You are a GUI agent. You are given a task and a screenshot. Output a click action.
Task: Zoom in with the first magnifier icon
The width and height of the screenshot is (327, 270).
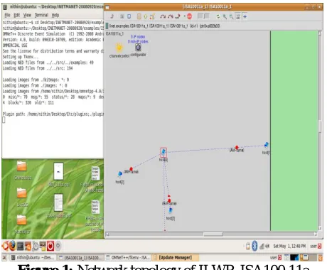pos(225,16)
